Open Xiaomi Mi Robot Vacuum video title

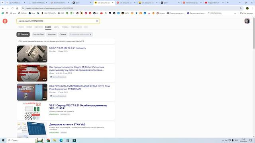coord(76,69)
